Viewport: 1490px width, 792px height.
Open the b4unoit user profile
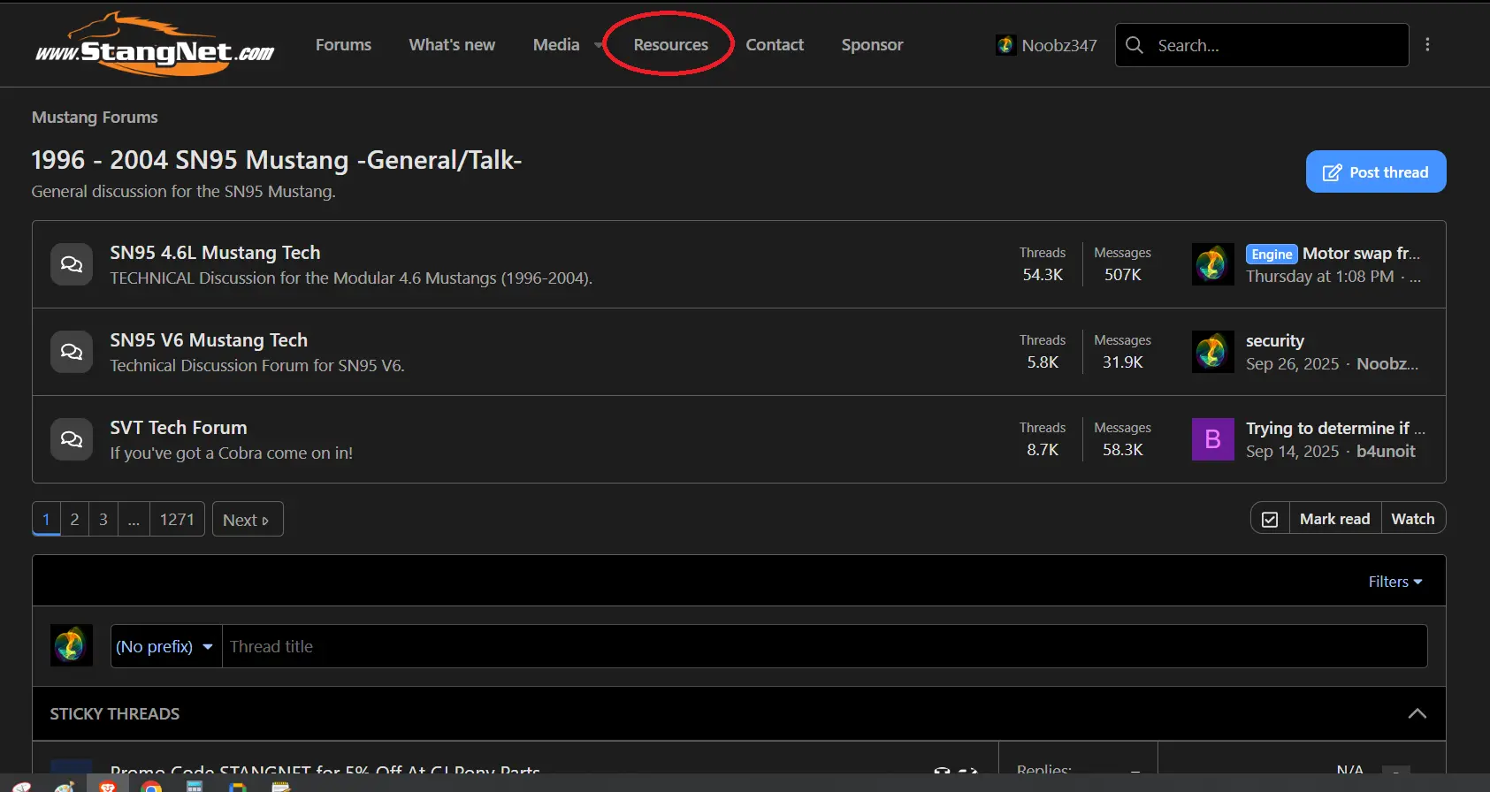[x=1386, y=452]
